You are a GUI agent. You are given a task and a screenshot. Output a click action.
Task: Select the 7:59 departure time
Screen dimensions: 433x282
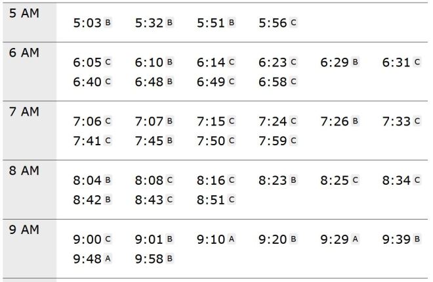click(x=273, y=140)
